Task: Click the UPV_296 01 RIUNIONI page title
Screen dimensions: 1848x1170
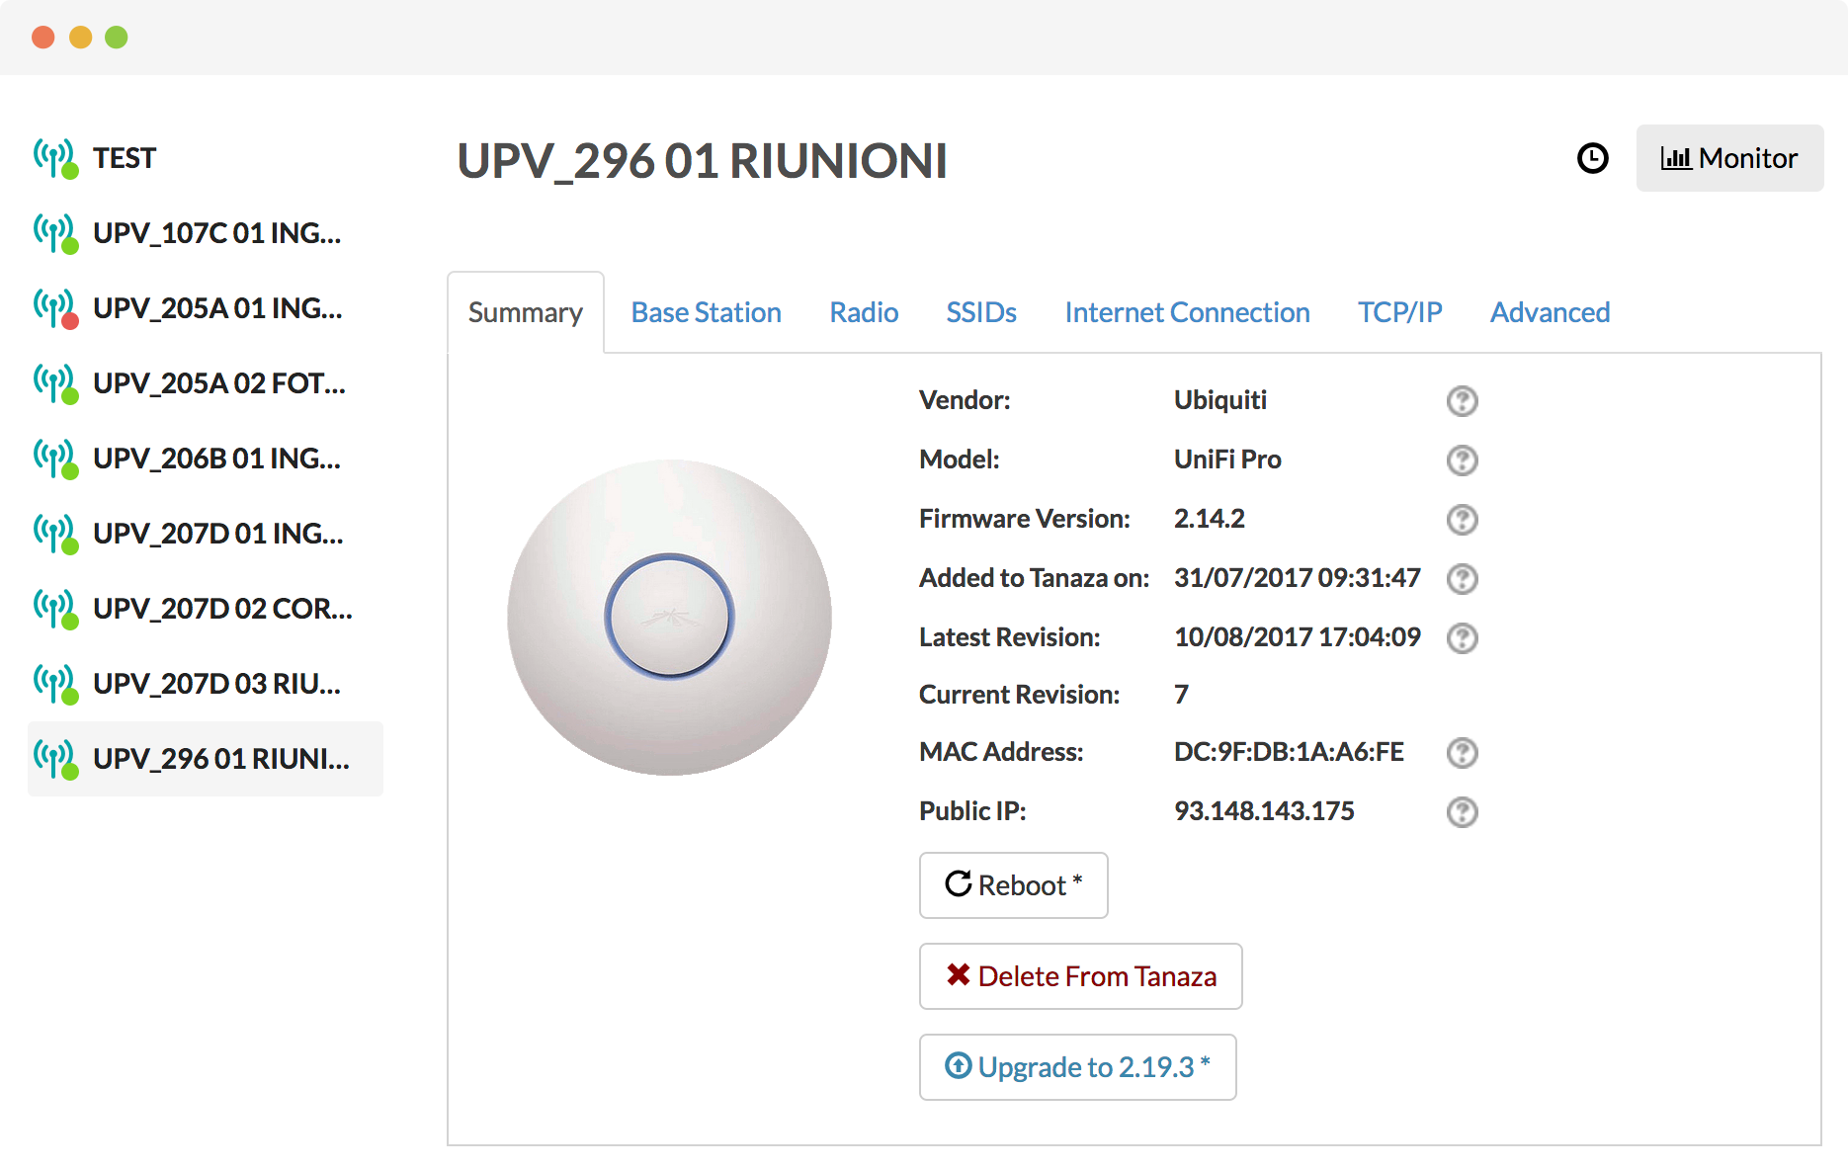Action: click(x=702, y=161)
